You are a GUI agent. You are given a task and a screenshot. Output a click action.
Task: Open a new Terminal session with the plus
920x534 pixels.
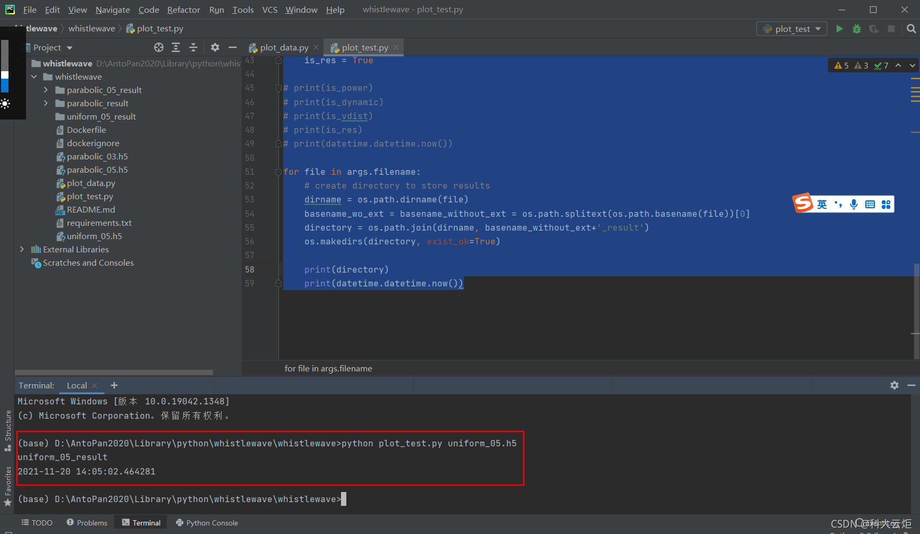tap(114, 385)
